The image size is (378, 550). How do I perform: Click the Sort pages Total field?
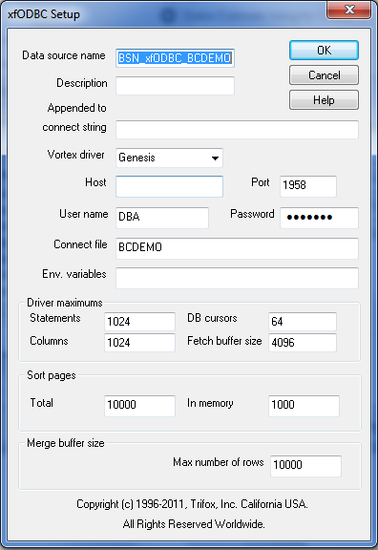[x=139, y=406]
